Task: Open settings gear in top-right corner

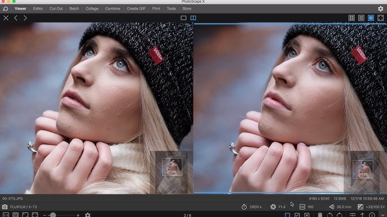Action: (381, 8)
